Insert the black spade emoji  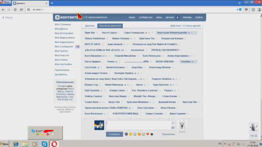[x=152, y=134]
